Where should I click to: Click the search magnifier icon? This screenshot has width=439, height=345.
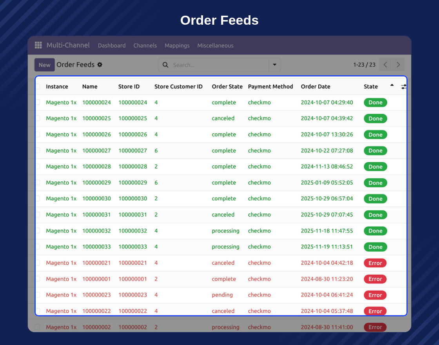165,65
